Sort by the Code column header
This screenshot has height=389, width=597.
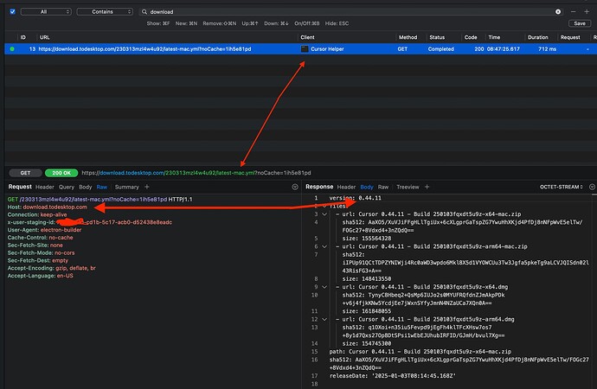click(x=471, y=37)
